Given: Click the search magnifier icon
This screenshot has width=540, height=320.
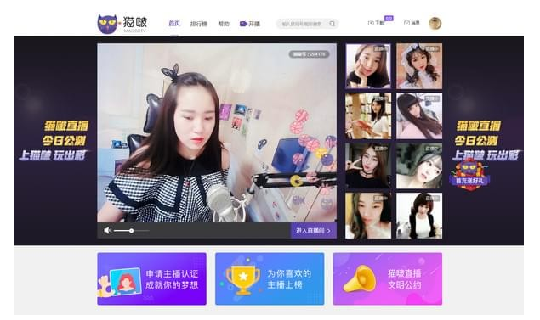Looking at the screenshot, I should [x=332, y=24].
